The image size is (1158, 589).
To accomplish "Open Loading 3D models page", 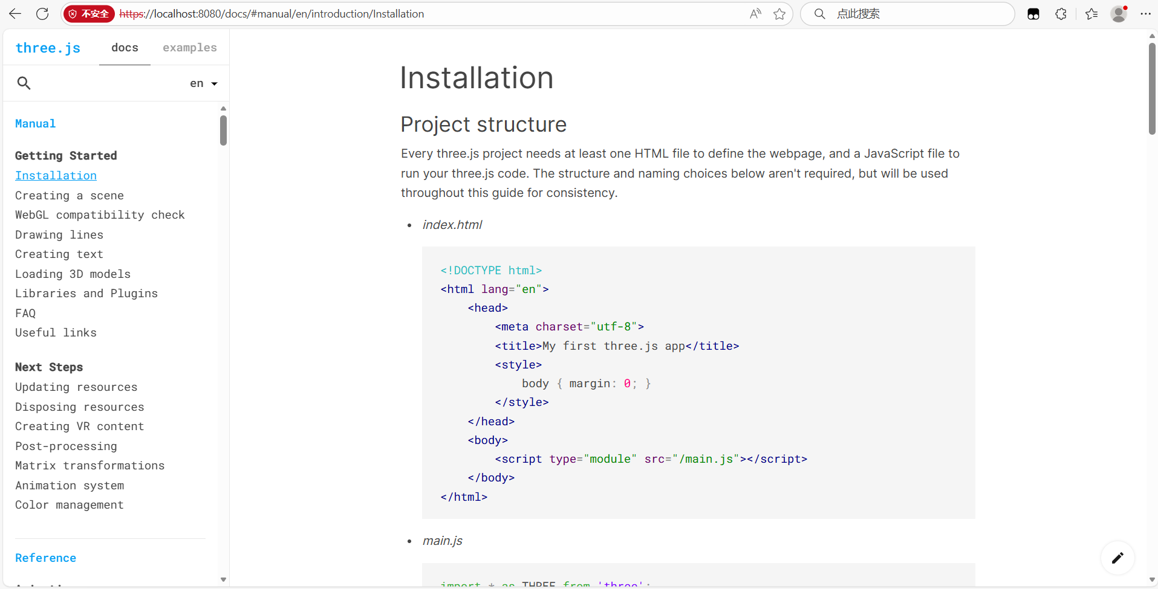I will tap(73, 274).
